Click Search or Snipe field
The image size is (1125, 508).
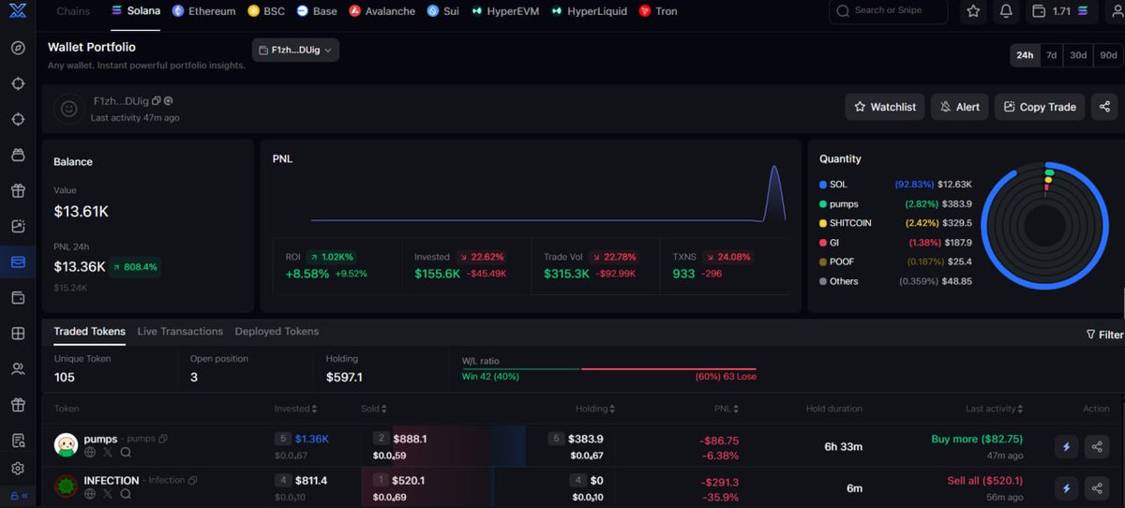pos(889,11)
